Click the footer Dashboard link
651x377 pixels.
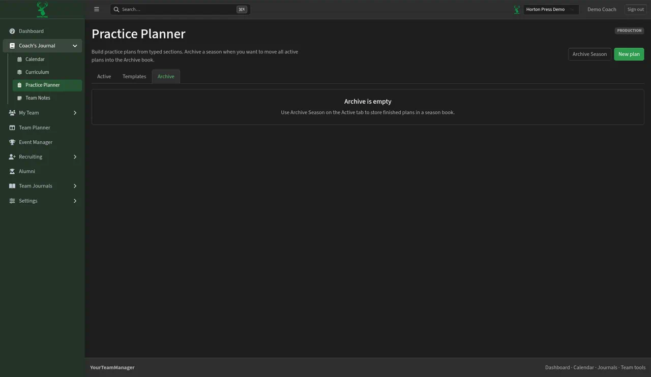point(557,367)
